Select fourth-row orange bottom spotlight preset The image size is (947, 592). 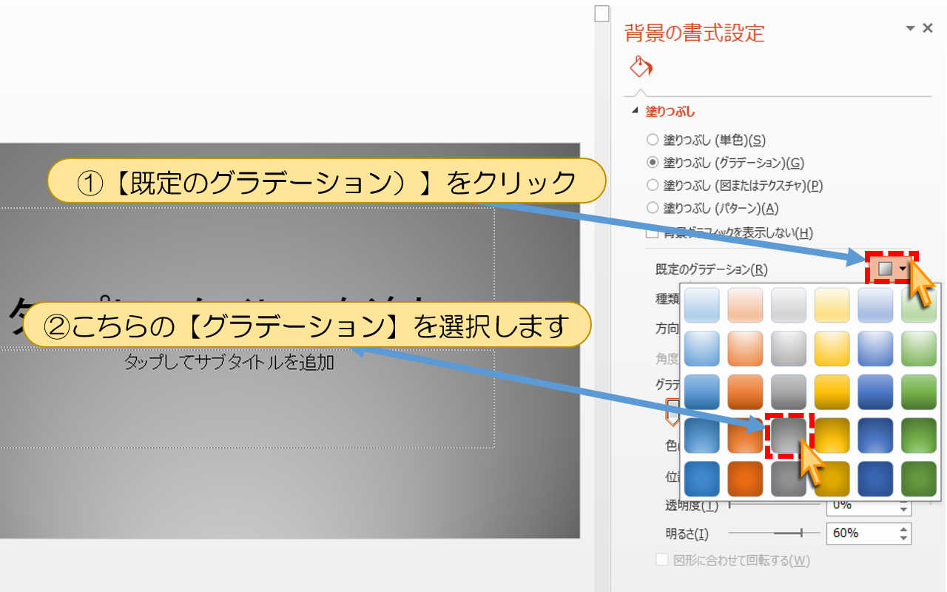point(745,436)
